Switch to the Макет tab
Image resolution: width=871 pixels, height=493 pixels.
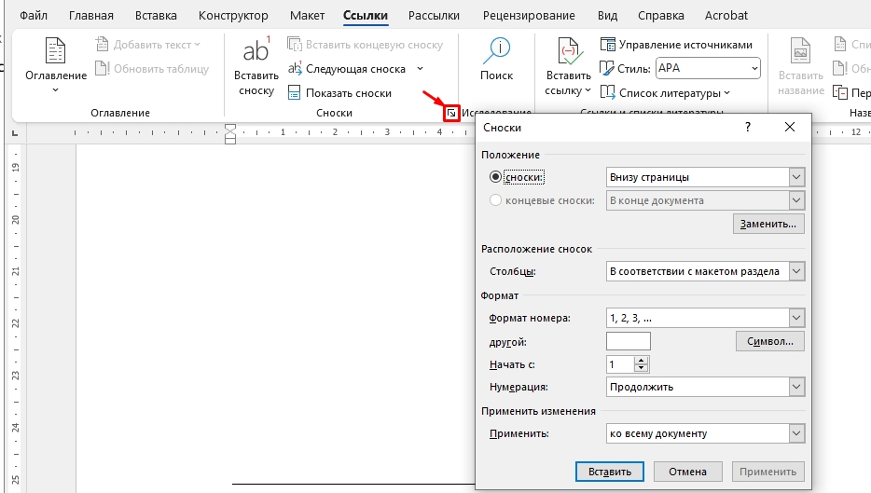307,16
